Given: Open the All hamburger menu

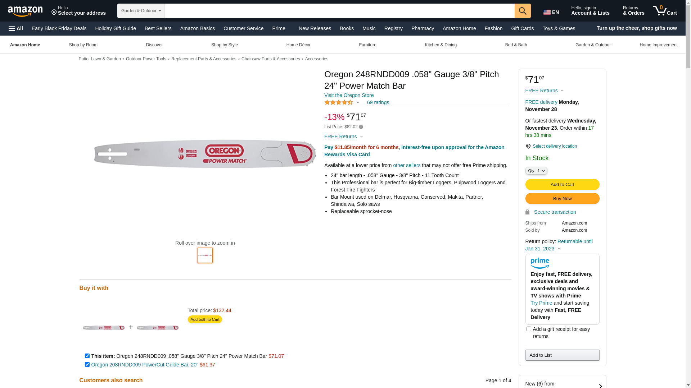Looking at the screenshot, I should [16, 28].
